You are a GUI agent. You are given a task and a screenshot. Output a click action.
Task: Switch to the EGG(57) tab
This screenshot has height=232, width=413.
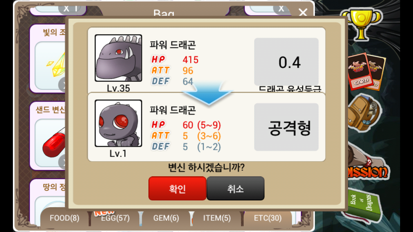[x=116, y=218]
